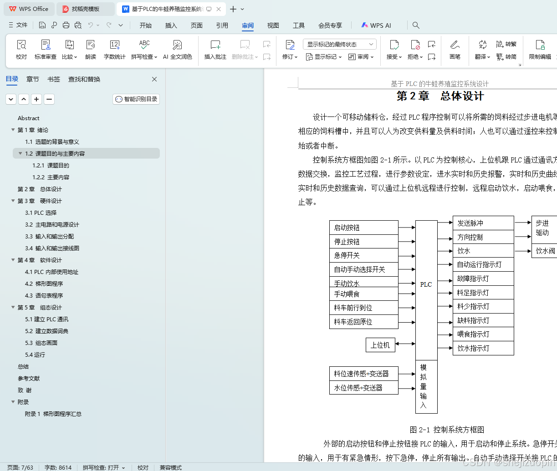Switch to 章节 sidebar tab
The image size is (557, 471).
point(33,79)
